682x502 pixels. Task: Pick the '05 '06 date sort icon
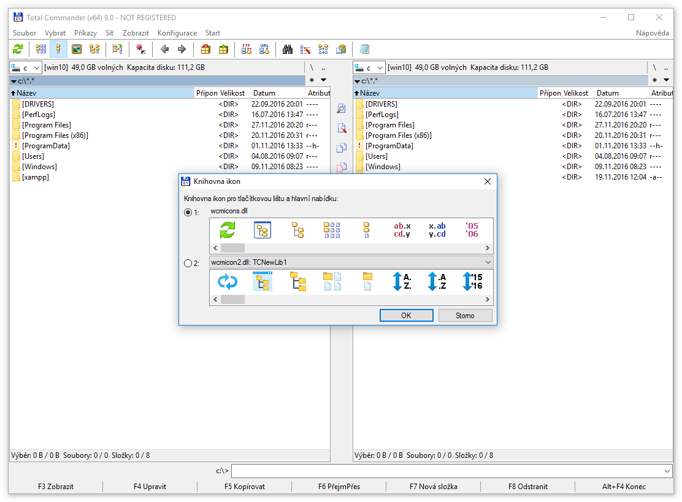(472, 230)
